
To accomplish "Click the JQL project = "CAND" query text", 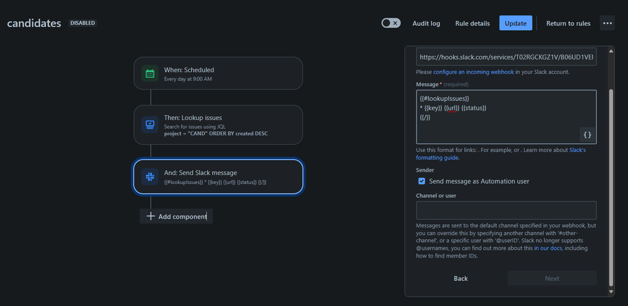I will pyautogui.click(x=216, y=134).
